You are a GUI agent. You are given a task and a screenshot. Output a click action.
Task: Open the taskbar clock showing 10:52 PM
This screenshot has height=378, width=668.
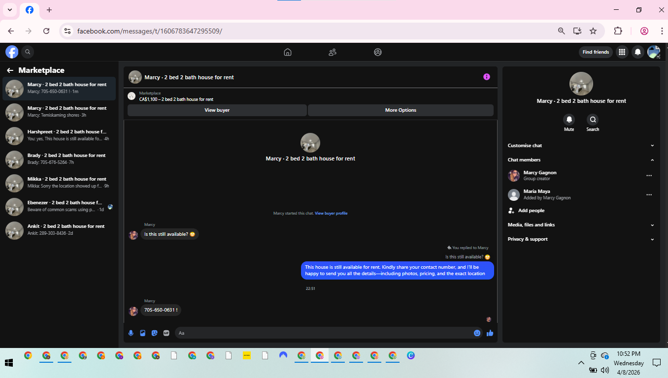click(629, 363)
